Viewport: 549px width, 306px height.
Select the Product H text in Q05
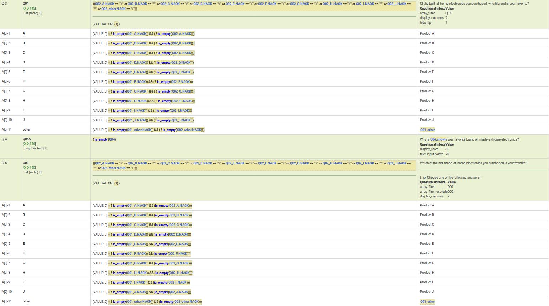click(427, 273)
